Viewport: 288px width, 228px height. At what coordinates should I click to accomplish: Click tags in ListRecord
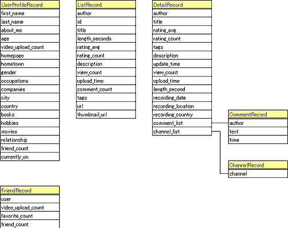coord(106,97)
